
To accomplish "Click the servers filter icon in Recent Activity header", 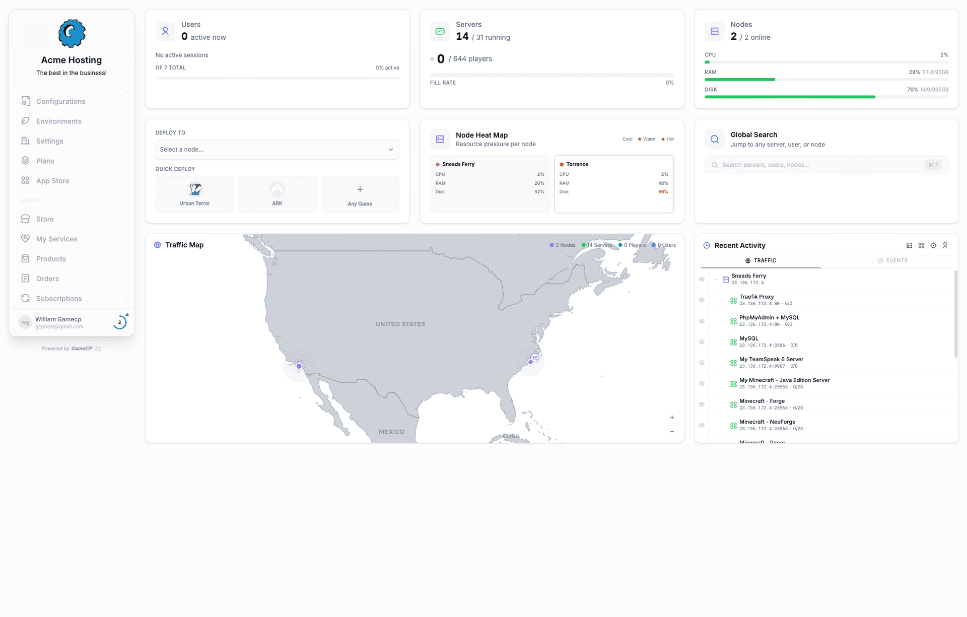I will [922, 245].
